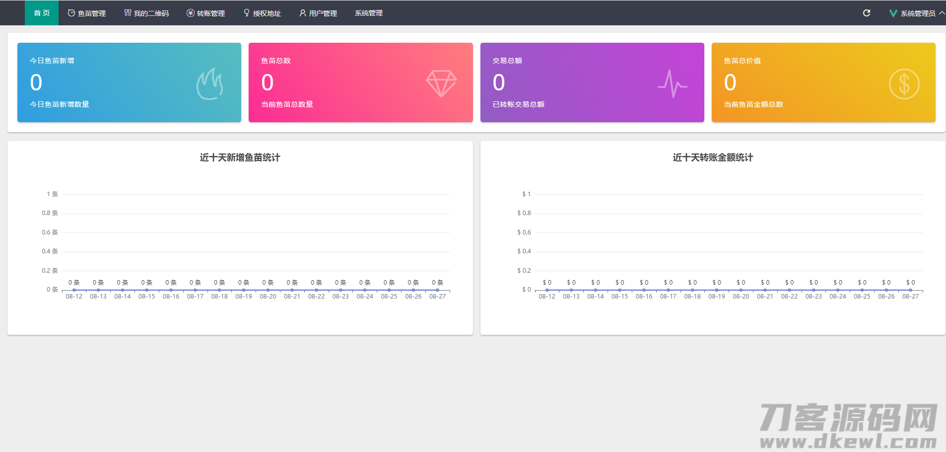Screen dimensions: 946x452
Task: Click the pulse icon on 交易总额 card
Action: (x=673, y=83)
